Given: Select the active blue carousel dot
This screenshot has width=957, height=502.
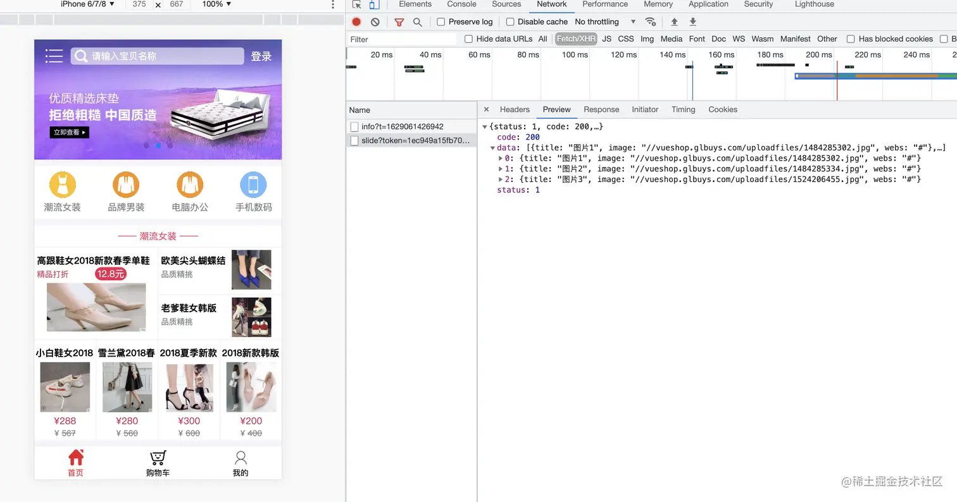Looking at the screenshot, I should 158,145.
